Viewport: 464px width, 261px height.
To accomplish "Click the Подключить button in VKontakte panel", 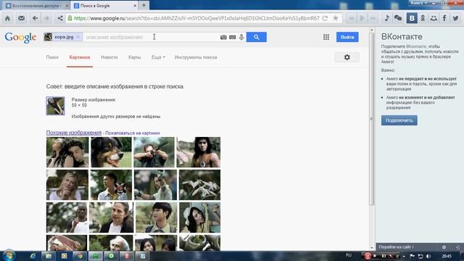I will [399, 120].
